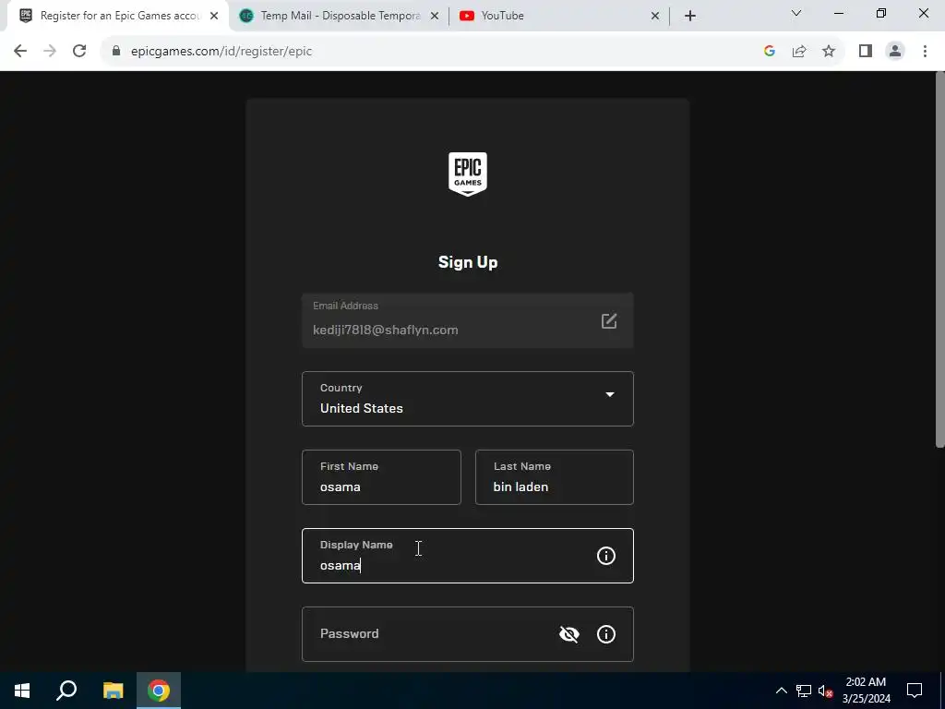Viewport: 945px width, 709px height.
Task: Click the Sign Up heading
Action: click(x=468, y=262)
